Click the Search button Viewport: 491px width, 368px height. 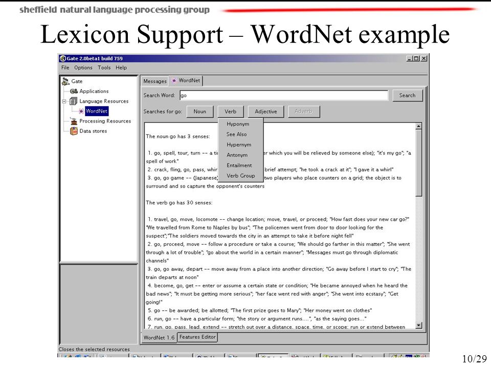407,96
